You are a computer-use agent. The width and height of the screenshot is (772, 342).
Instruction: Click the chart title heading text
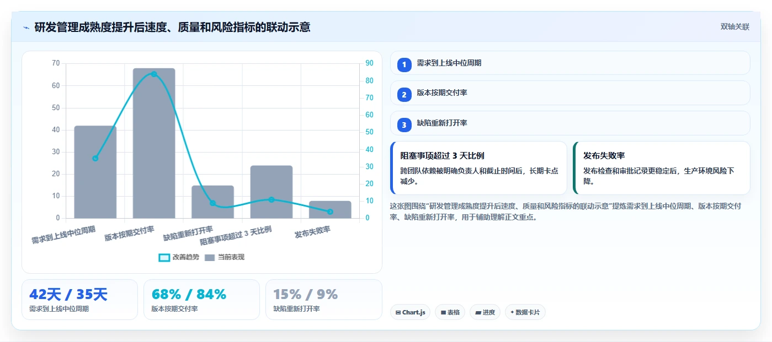click(172, 27)
